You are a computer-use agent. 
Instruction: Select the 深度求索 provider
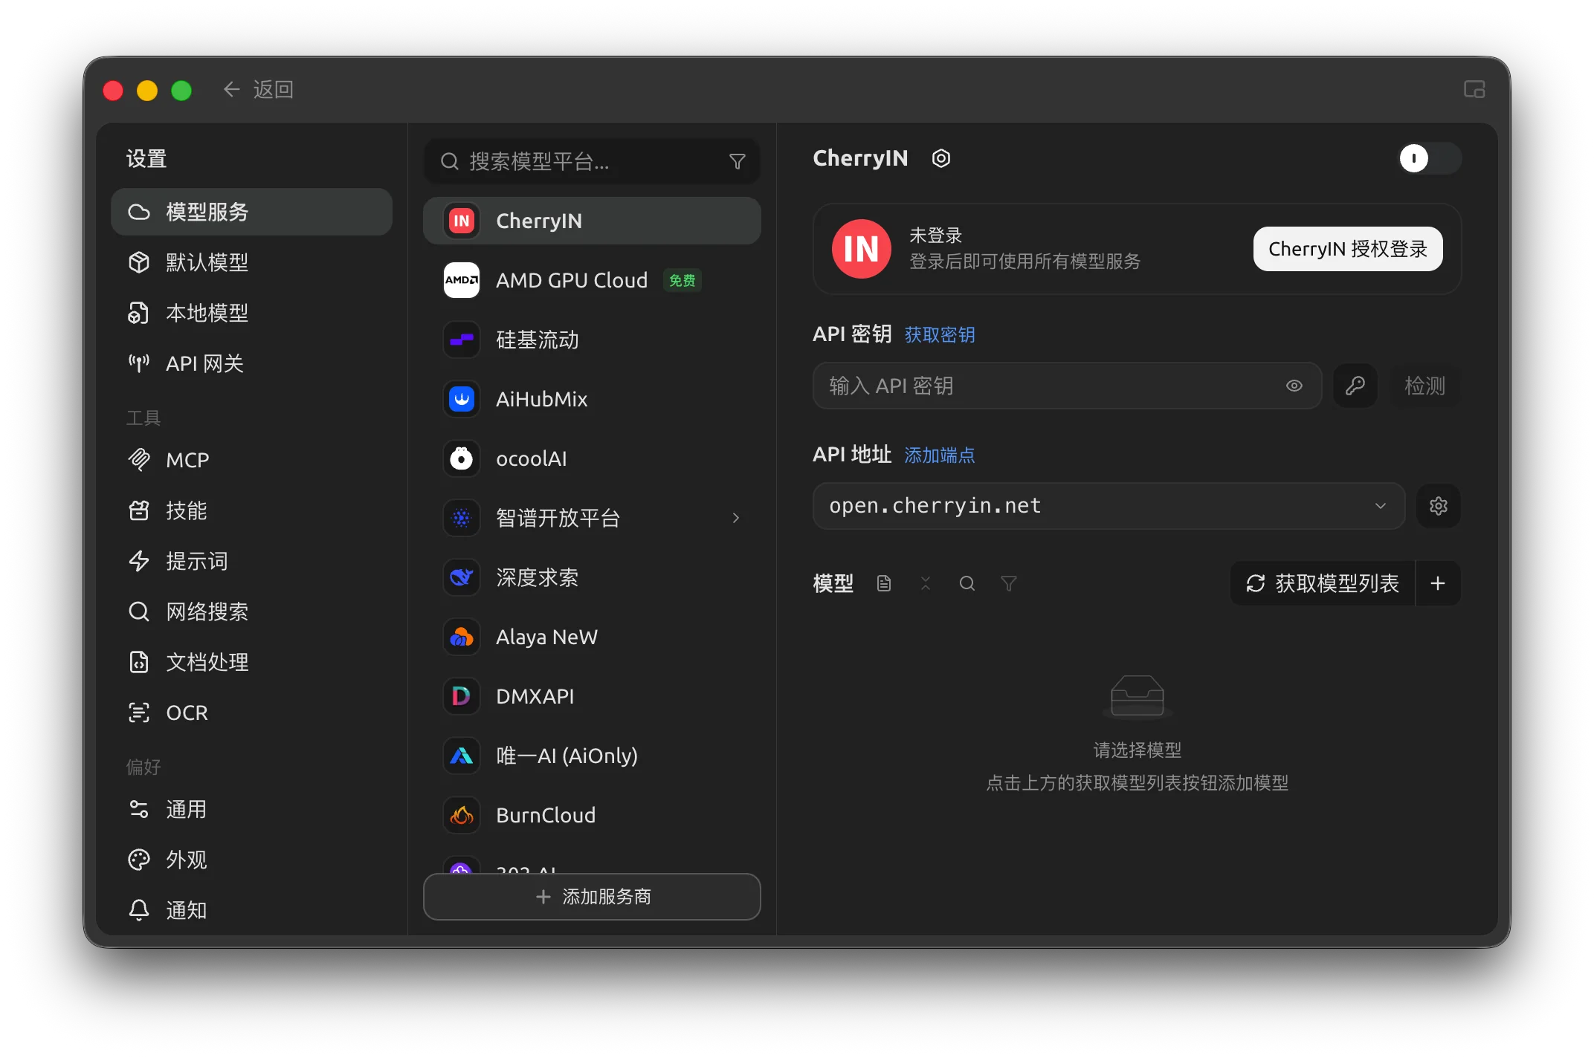592,577
